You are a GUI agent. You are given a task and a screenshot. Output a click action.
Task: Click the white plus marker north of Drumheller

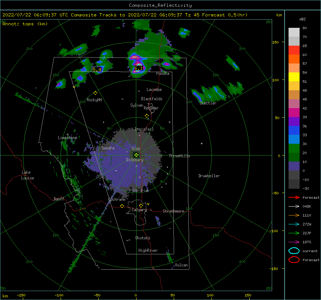(x=202, y=143)
